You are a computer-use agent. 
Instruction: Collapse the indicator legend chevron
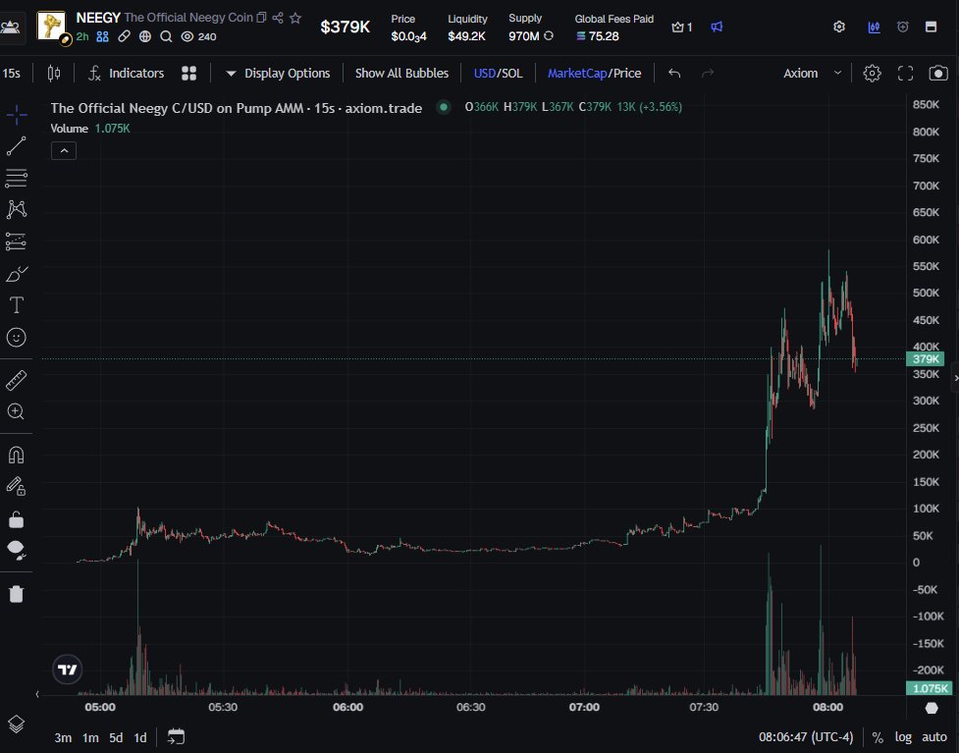64,150
